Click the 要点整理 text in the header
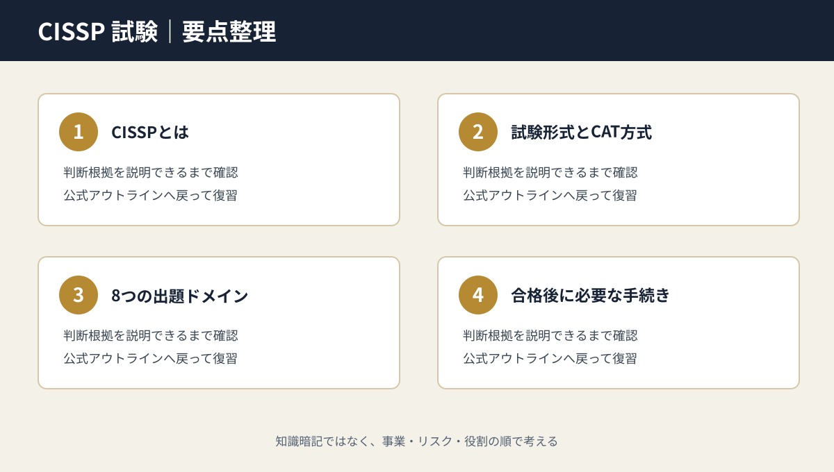 229,31
